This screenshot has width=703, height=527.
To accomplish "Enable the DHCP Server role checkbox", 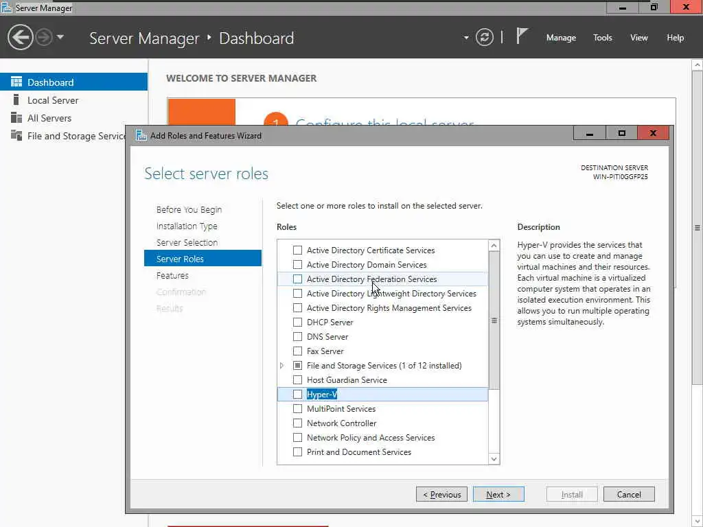I will click(297, 323).
